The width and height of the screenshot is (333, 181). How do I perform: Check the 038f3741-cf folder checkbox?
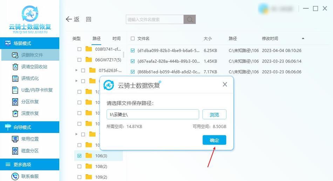(80, 49)
